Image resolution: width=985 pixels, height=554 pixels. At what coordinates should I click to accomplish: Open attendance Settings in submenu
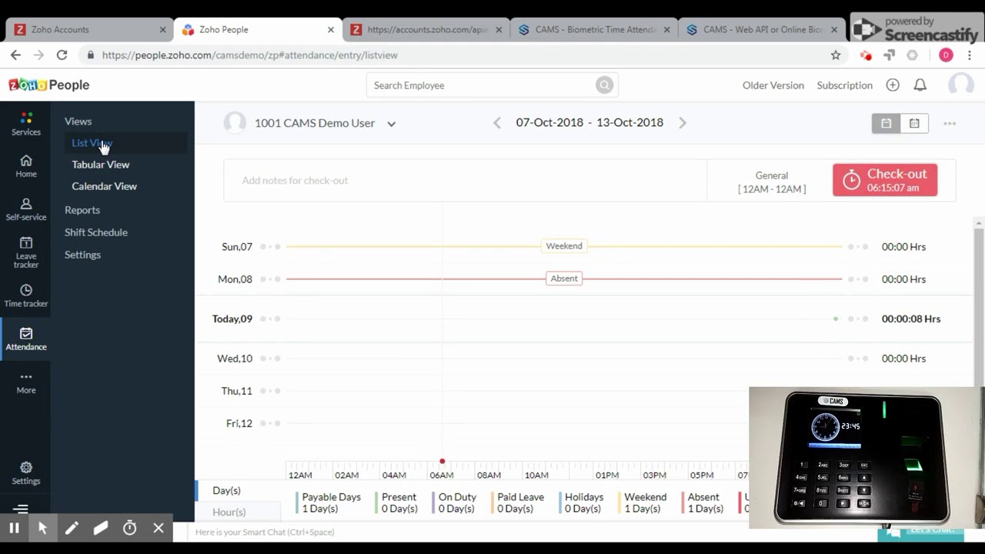pyautogui.click(x=82, y=255)
